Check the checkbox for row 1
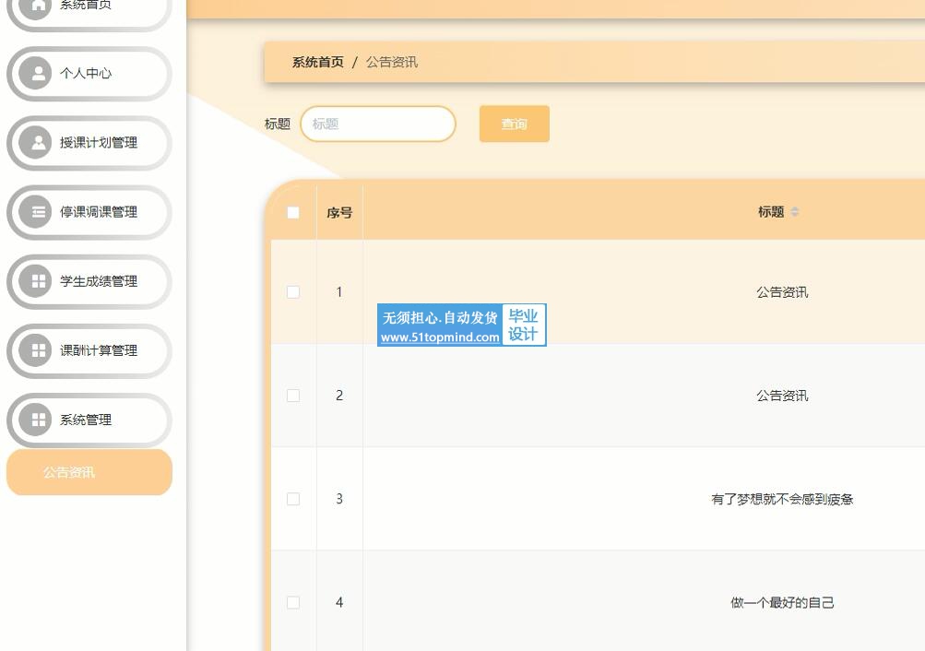Image resolution: width=925 pixels, height=651 pixels. tap(293, 292)
